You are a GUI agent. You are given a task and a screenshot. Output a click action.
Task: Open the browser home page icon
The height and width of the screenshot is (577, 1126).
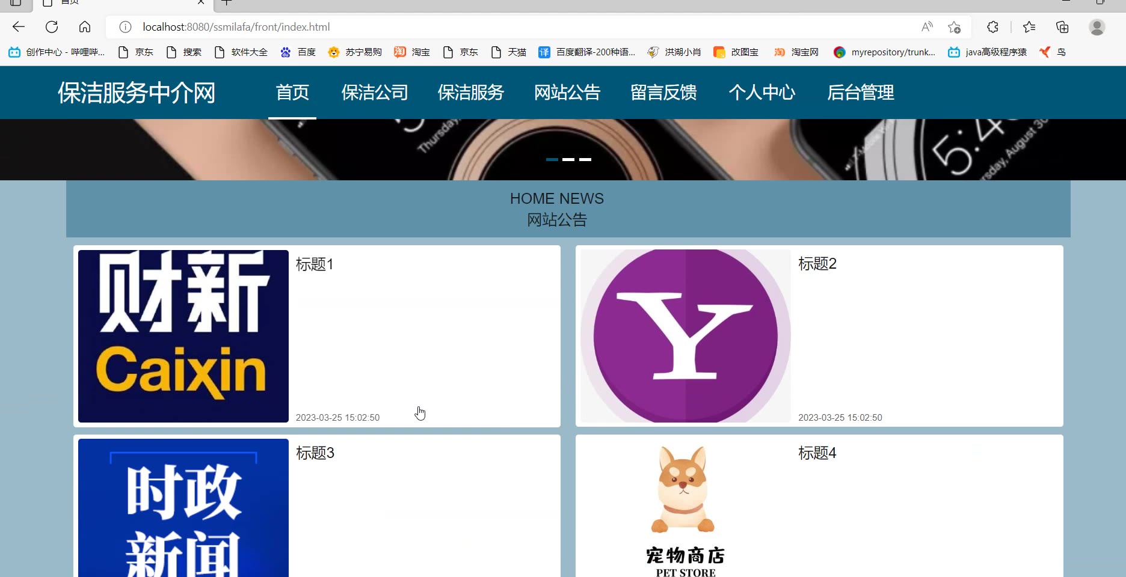click(85, 27)
